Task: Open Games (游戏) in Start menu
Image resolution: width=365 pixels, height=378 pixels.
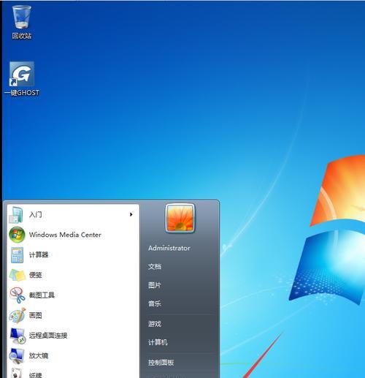Action: click(155, 324)
